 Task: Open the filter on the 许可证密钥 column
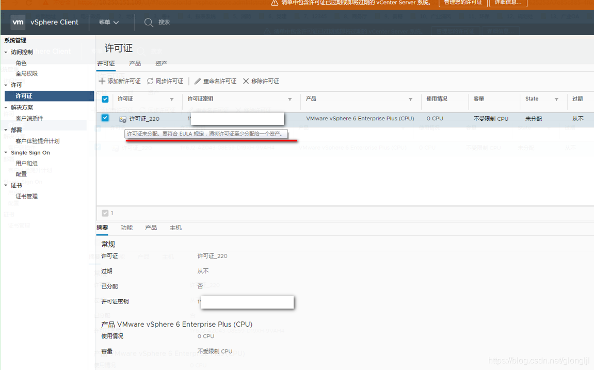click(x=290, y=99)
